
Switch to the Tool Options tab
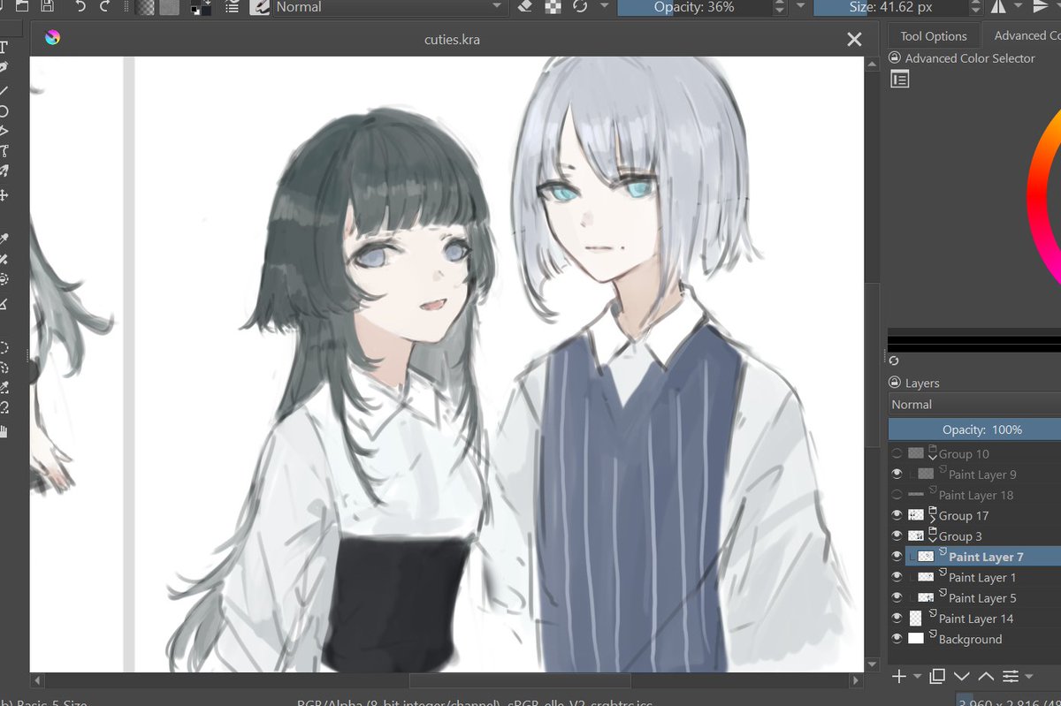pyautogui.click(x=934, y=36)
